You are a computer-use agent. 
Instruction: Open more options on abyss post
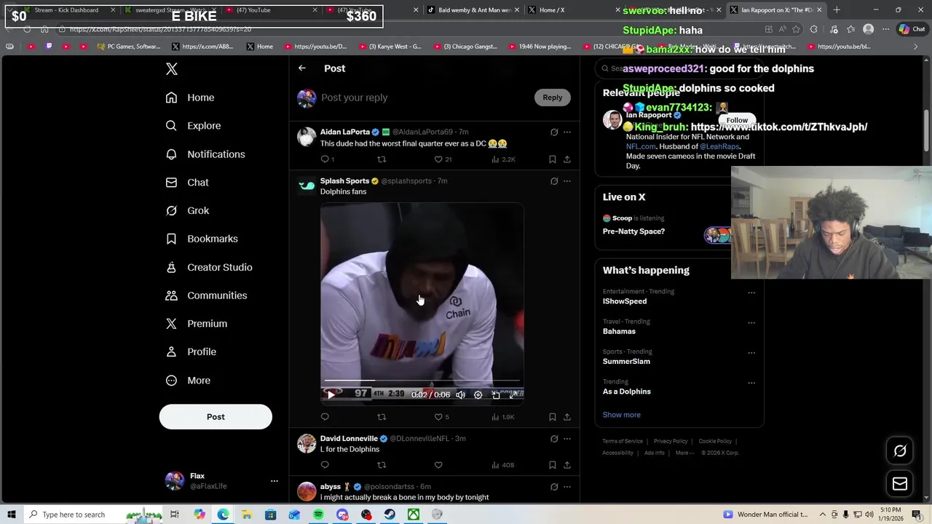pyautogui.click(x=567, y=487)
